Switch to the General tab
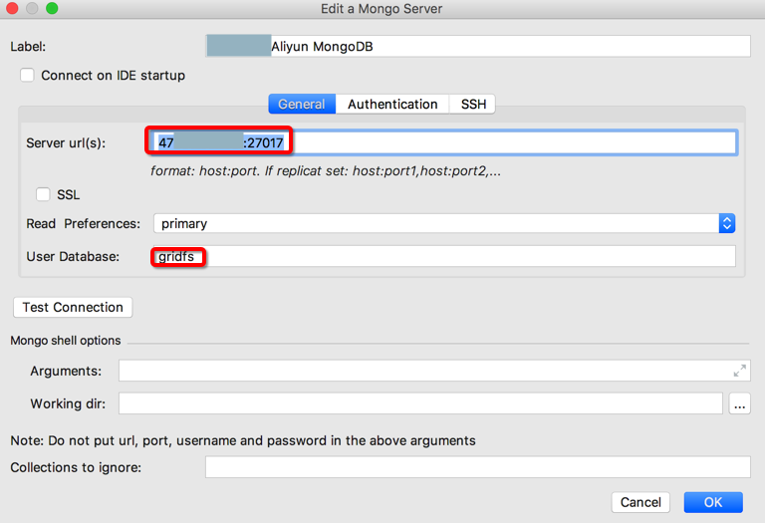This screenshot has width=765, height=523. [x=302, y=105]
